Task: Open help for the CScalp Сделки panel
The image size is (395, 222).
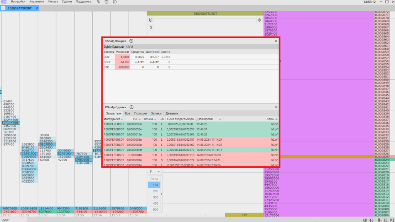Action: click(132, 107)
